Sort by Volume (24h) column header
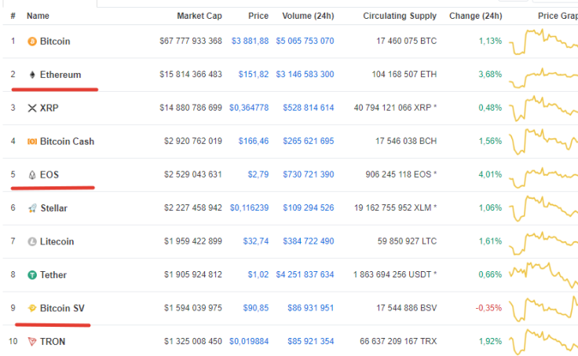This screenshot has width=578, height=356. click(x=308, y=16)
